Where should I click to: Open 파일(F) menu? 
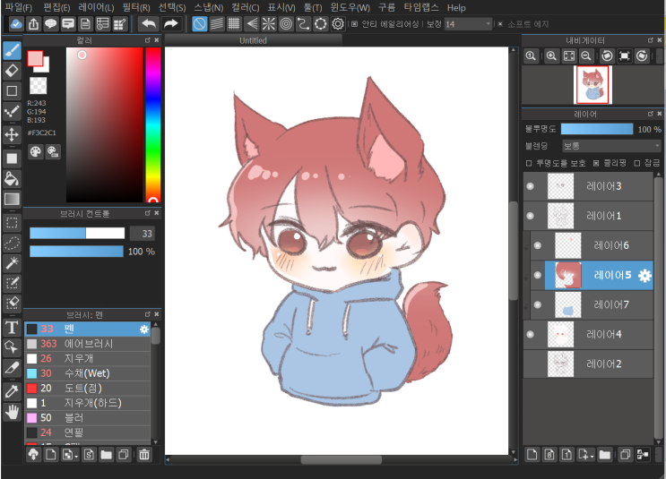[x=19, y=7]
